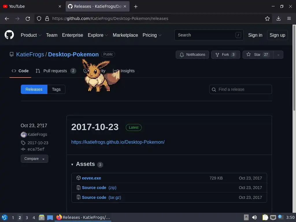This screenshot has width=296, height=222.
Task: Click the tag icon beside 2017-10-23
Action: pyautogui.click(x=23, y=143)
